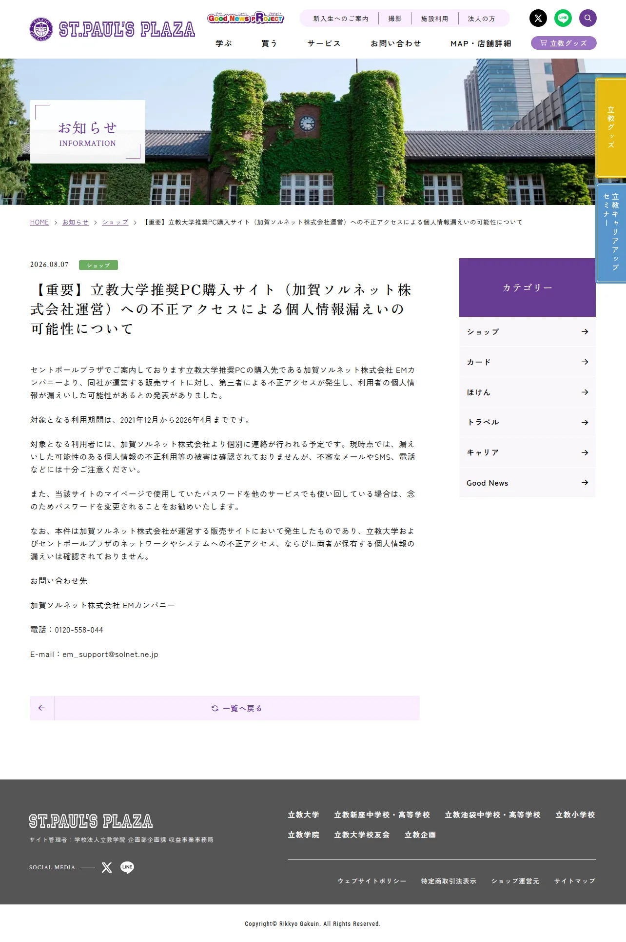The height and width of the screenshot is (942, 626).
Task: Click the St. Paul's Plaza crest logo
Action: click(41, 29)
